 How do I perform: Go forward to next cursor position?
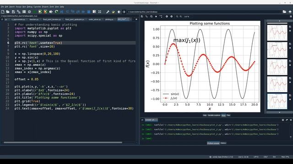[124, 12]
